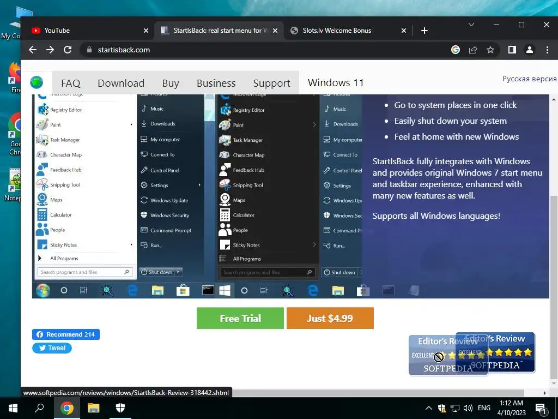The width and height of the screenshot is (558, 419).
Task: Open a new tab with plus button
Action: [424, 31]
